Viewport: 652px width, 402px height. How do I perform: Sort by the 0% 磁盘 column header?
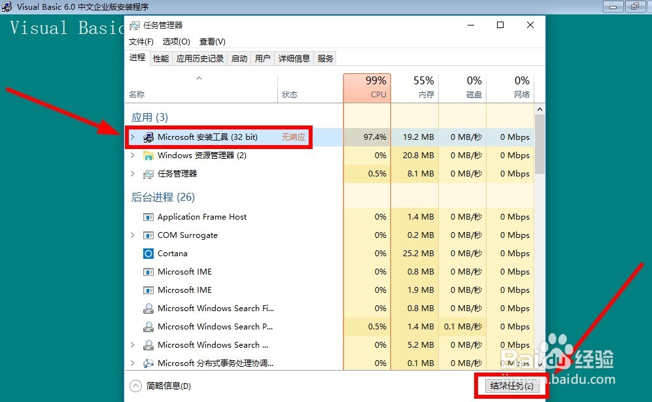(x=462, y=88)
